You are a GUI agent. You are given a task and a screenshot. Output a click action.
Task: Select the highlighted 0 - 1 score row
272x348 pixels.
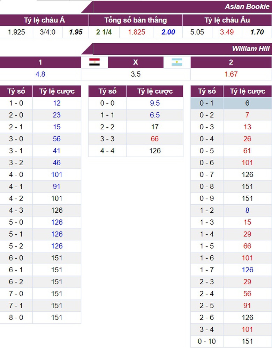coord(207,103)
